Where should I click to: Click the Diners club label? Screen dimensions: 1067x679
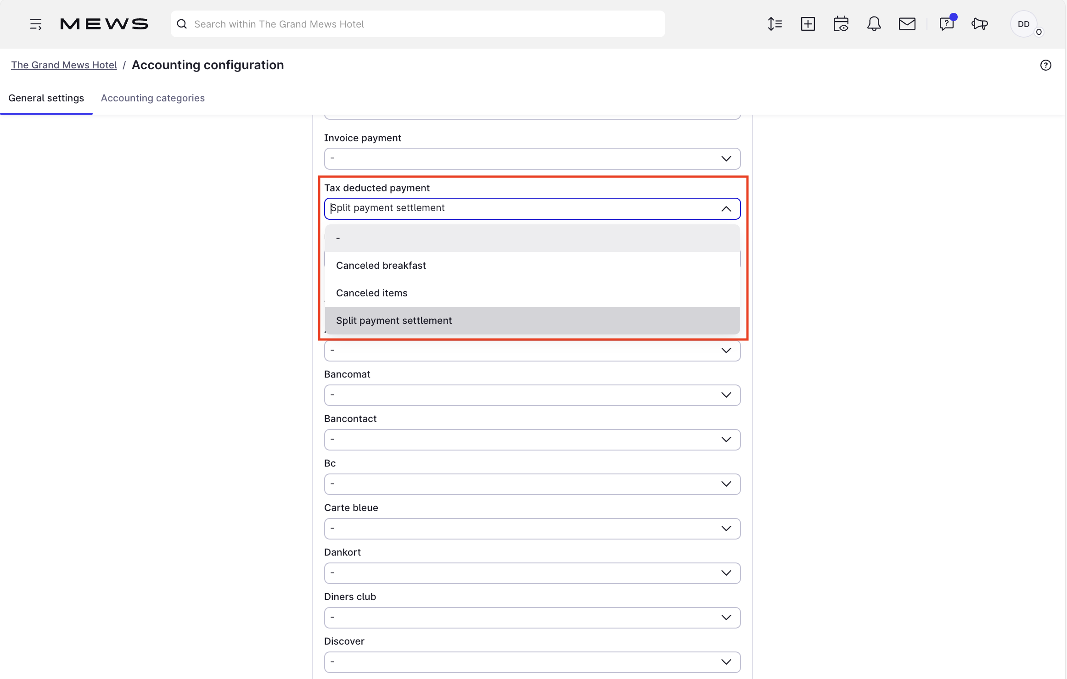(350, 597)
